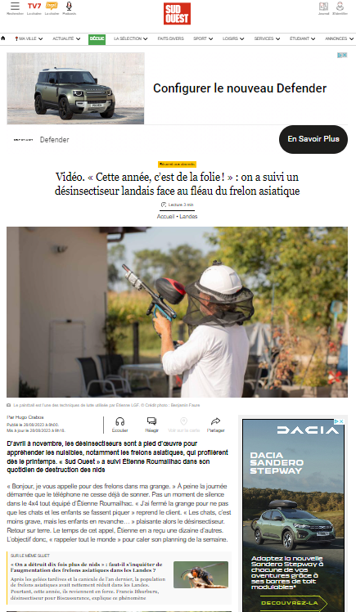Listen to article with Écouter headphones icon
The width and height of the screenshot is (356, 612).
click(x=119, y=421)
